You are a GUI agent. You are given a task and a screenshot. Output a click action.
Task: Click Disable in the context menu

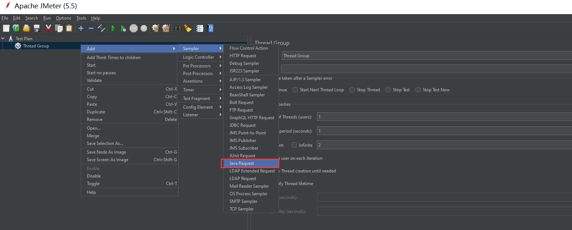129,176
